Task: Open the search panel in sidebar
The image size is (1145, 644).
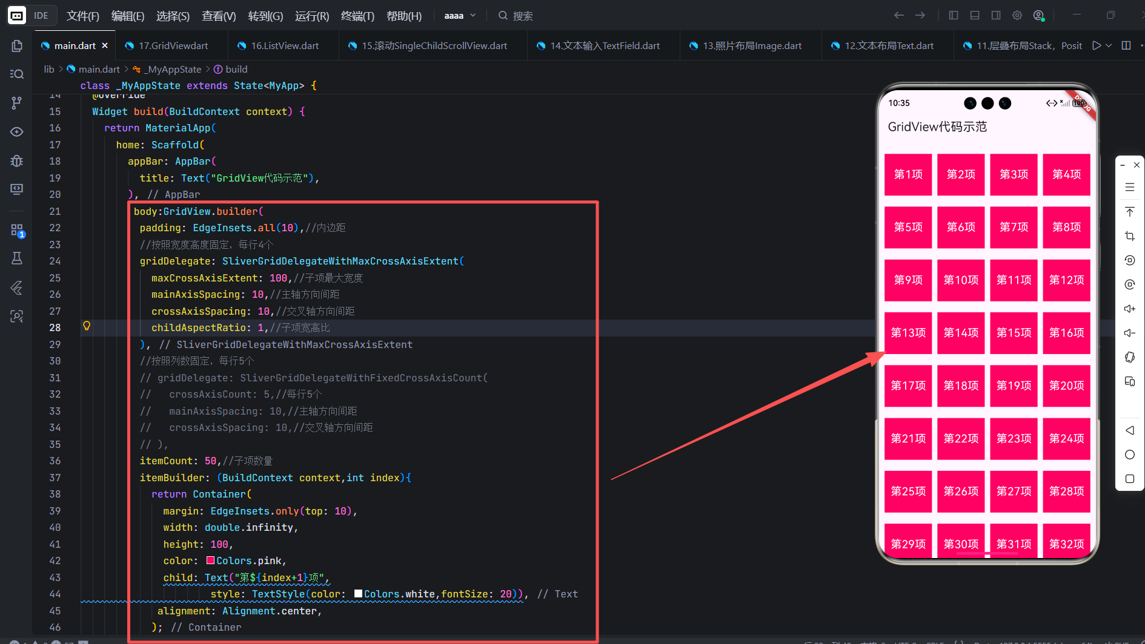Action: (17, 74)
